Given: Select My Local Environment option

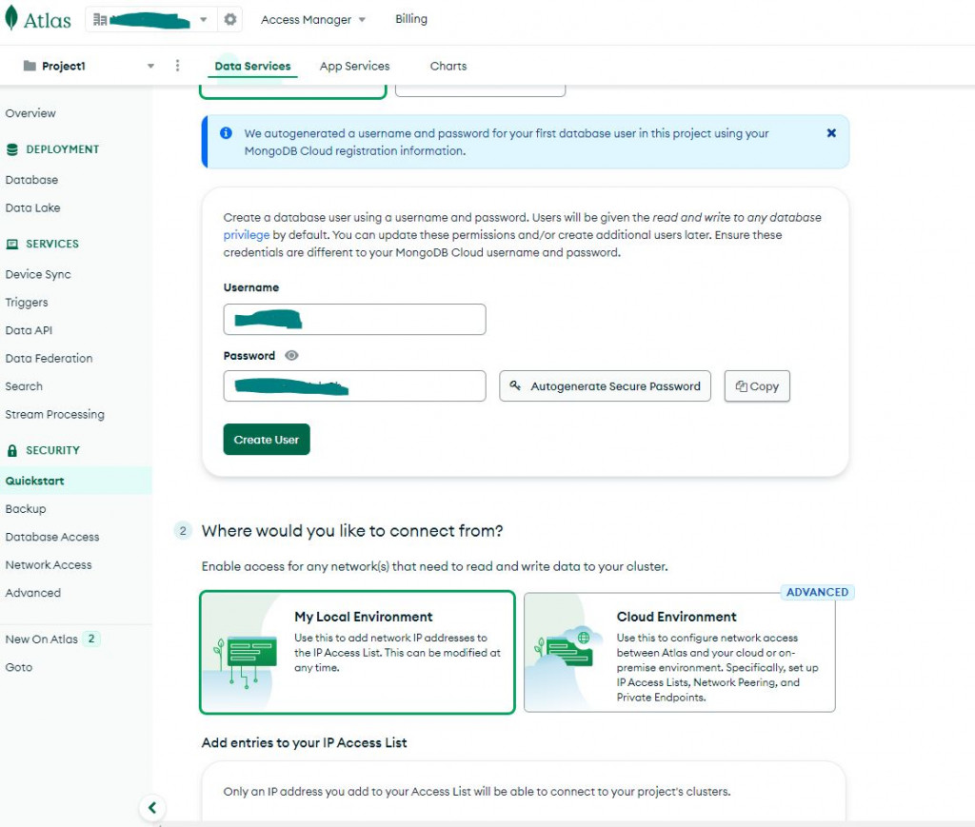Looking at the screenshot, I should click(358, 652).
